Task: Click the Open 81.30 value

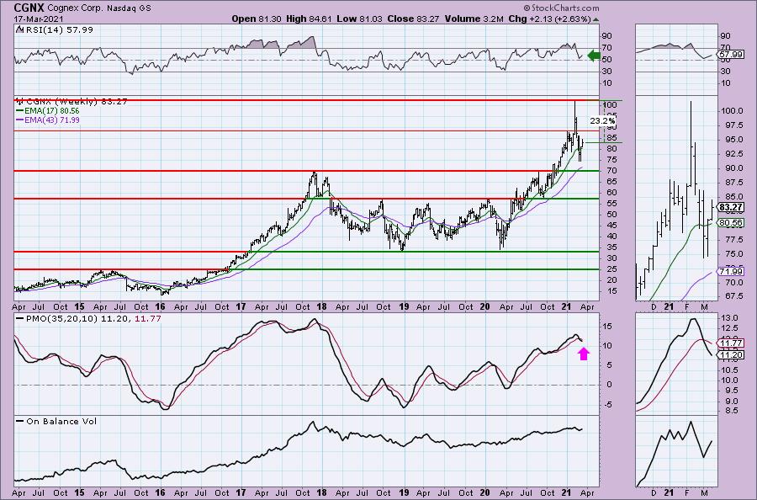Action: [257, 19]
